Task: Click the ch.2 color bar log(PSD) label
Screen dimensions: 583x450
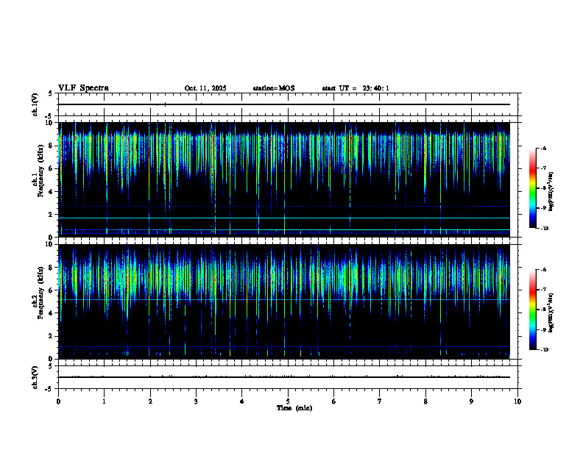Action: click(x=551, y=312)
